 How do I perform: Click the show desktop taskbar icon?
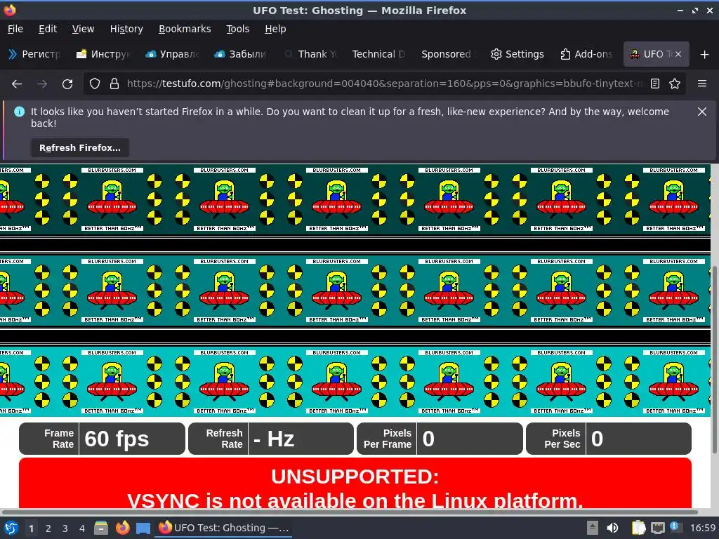[x=143, y=528]
